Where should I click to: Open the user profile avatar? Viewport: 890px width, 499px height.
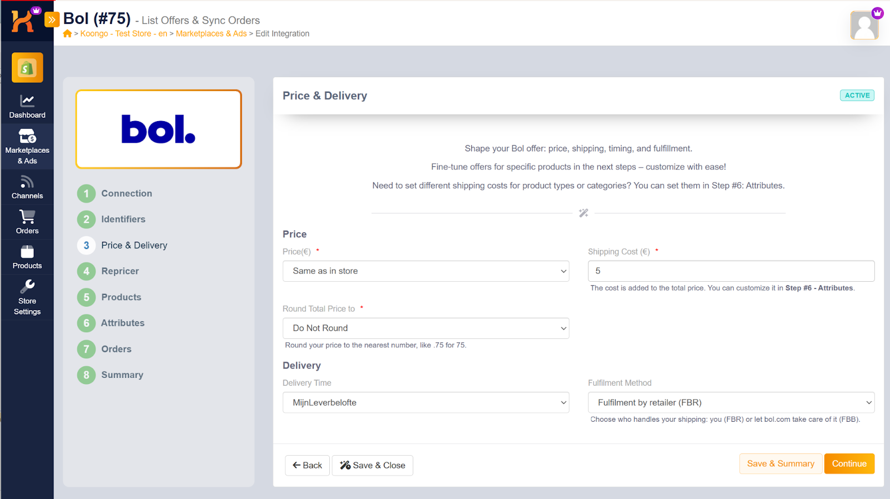[864, 25]
